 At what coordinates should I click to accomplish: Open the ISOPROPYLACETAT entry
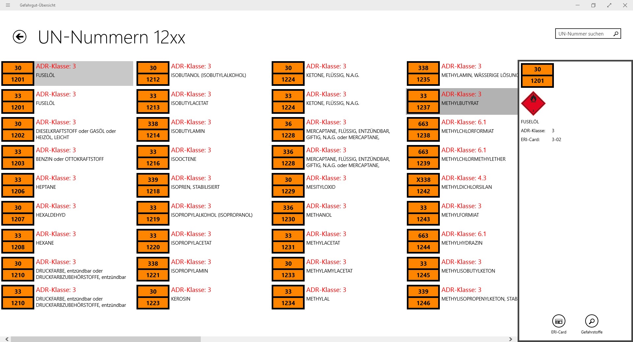202,241
